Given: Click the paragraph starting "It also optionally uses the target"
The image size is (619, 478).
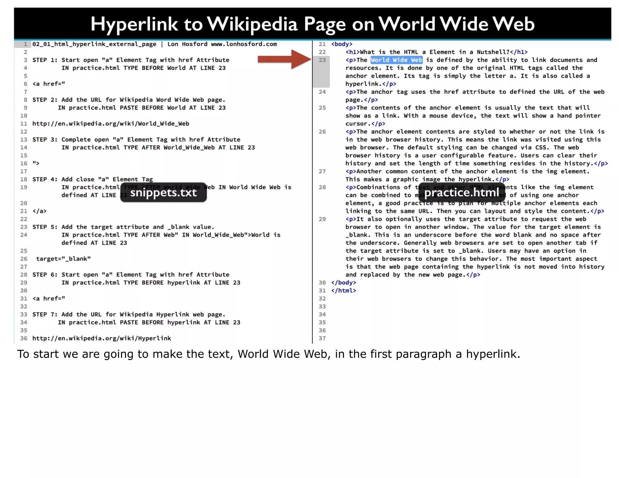Looking at the screenshot, I should pos(475,247).
